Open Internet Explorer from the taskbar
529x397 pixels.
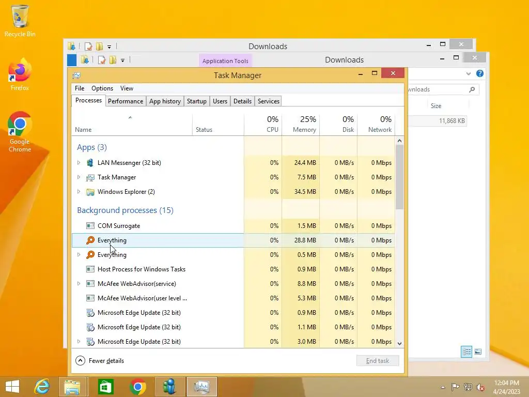pyautogui.click(x=42, y=387)
